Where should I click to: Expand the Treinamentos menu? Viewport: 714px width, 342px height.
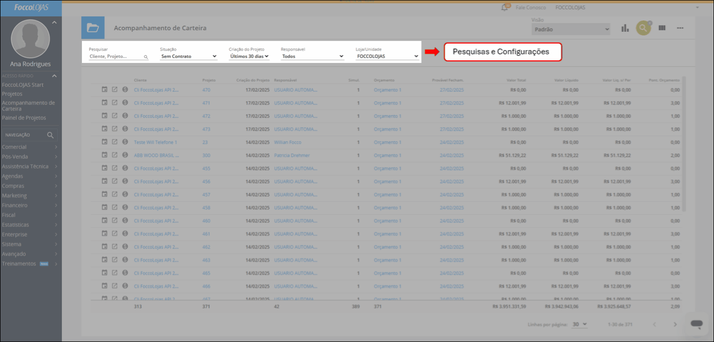click(x=30, y=264)
